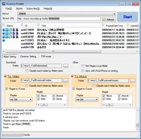This screenshot has width=141, height=139.
Task: Click the music note icon in sm6830192 row
Action: pos(10,37)
